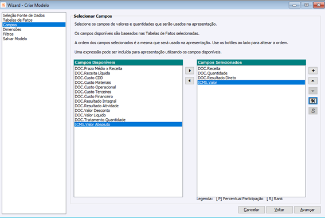Select DOC.Receita in selected fields
Image resolution: width=325 pixels, height=218 pixels.
tap(251, 68)
